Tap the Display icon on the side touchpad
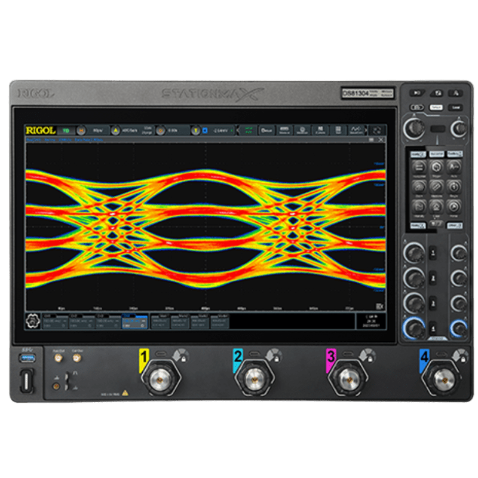Viewport: 478px width, 478px height. coord(419,205)
